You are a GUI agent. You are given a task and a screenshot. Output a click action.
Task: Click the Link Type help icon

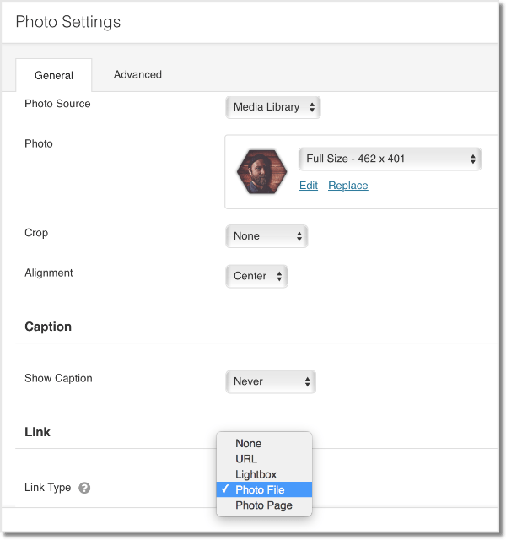click(x=84, y=488)
